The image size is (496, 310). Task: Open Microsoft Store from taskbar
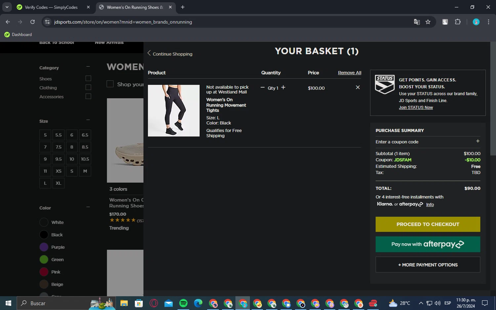(139, 303)
